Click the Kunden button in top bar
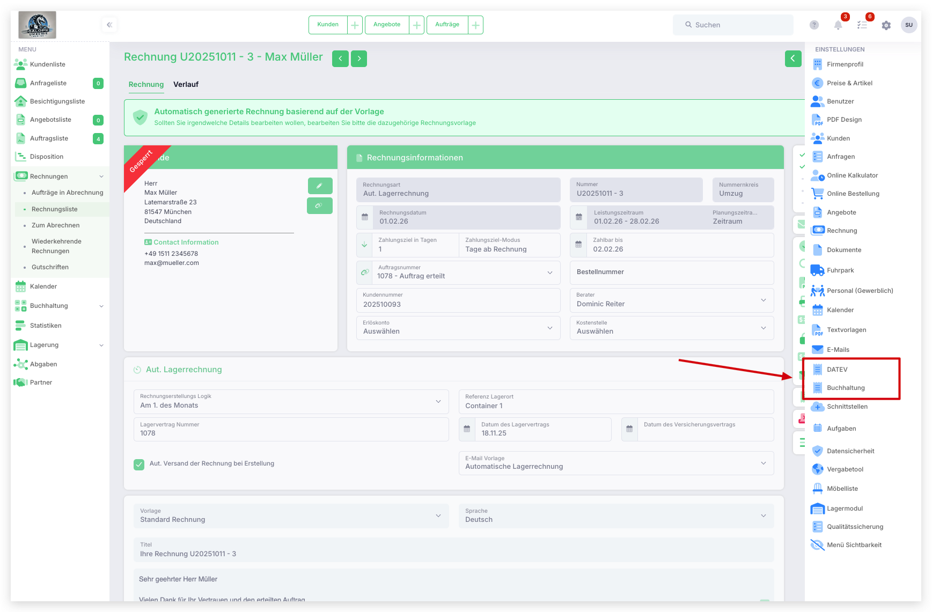 click(328, 25)
